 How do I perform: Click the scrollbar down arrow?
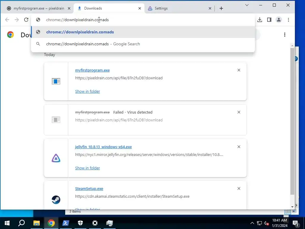[292, 207]
